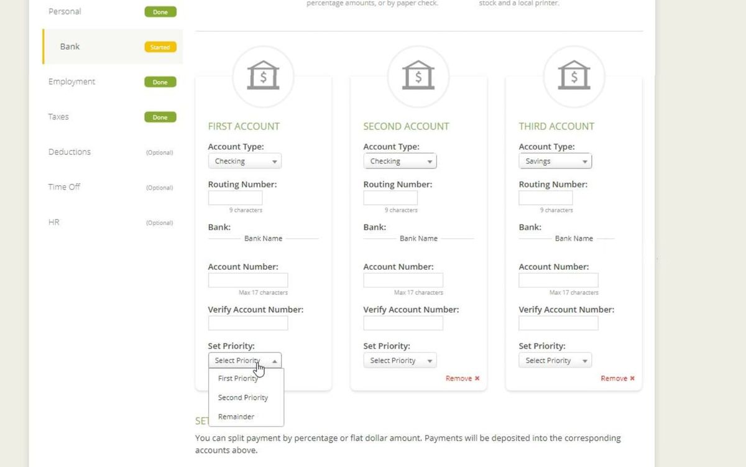The height and width of the screenshot is (467, 746).
Task: Click the second account bank icon
Action: pyautogui.click(x=418, y=75)
